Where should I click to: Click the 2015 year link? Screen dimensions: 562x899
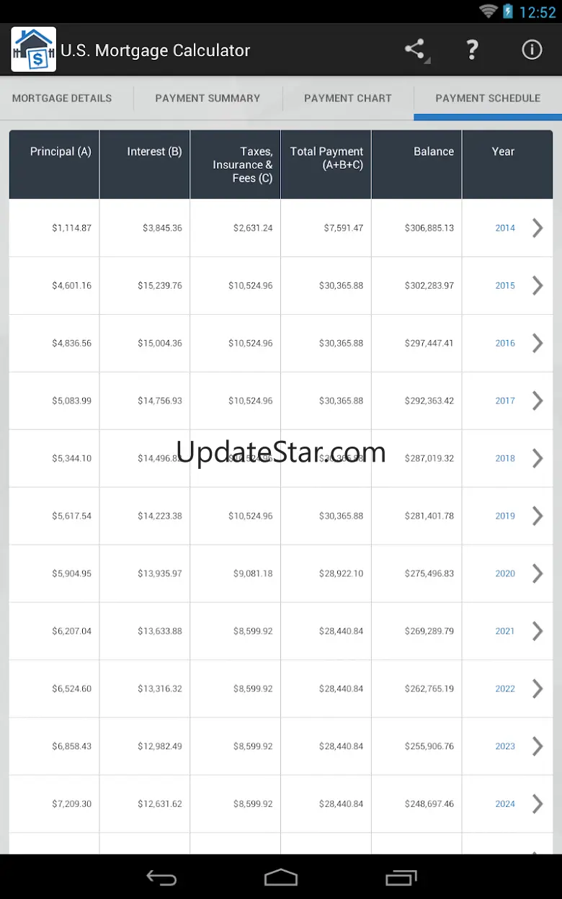[505, 285]
